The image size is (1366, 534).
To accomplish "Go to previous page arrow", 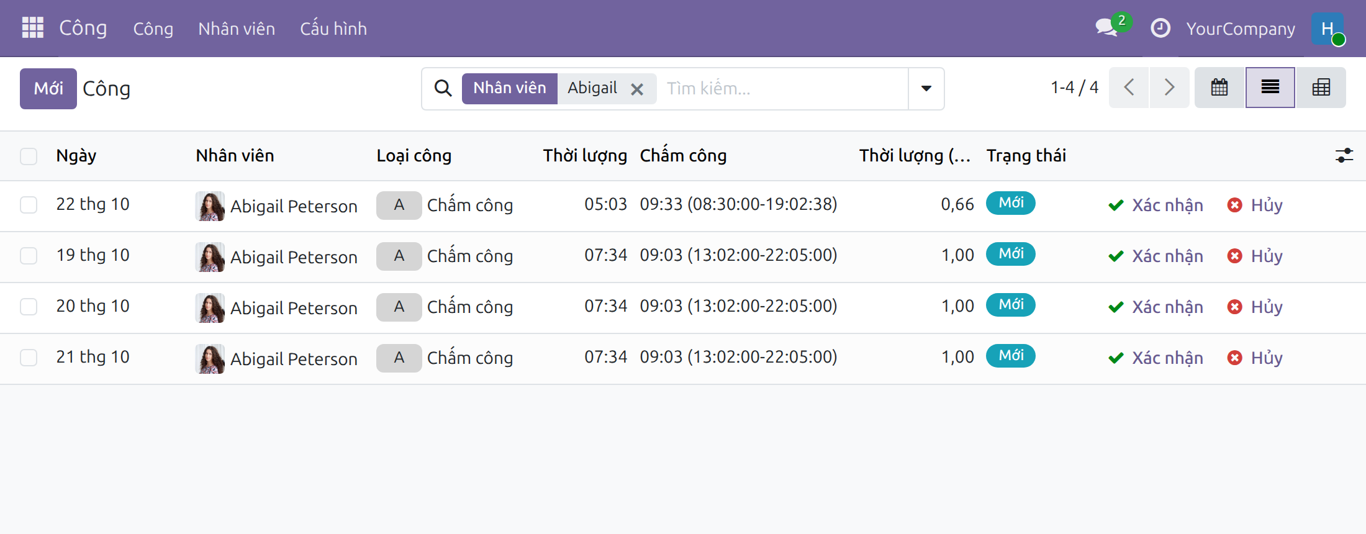I will click(1129, 88).
